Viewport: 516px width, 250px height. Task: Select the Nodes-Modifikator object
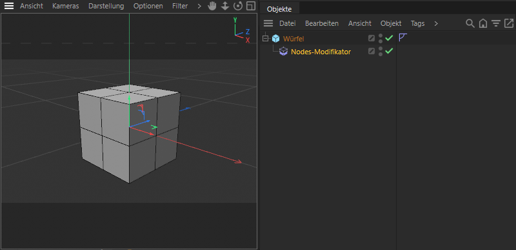point(321,52)
